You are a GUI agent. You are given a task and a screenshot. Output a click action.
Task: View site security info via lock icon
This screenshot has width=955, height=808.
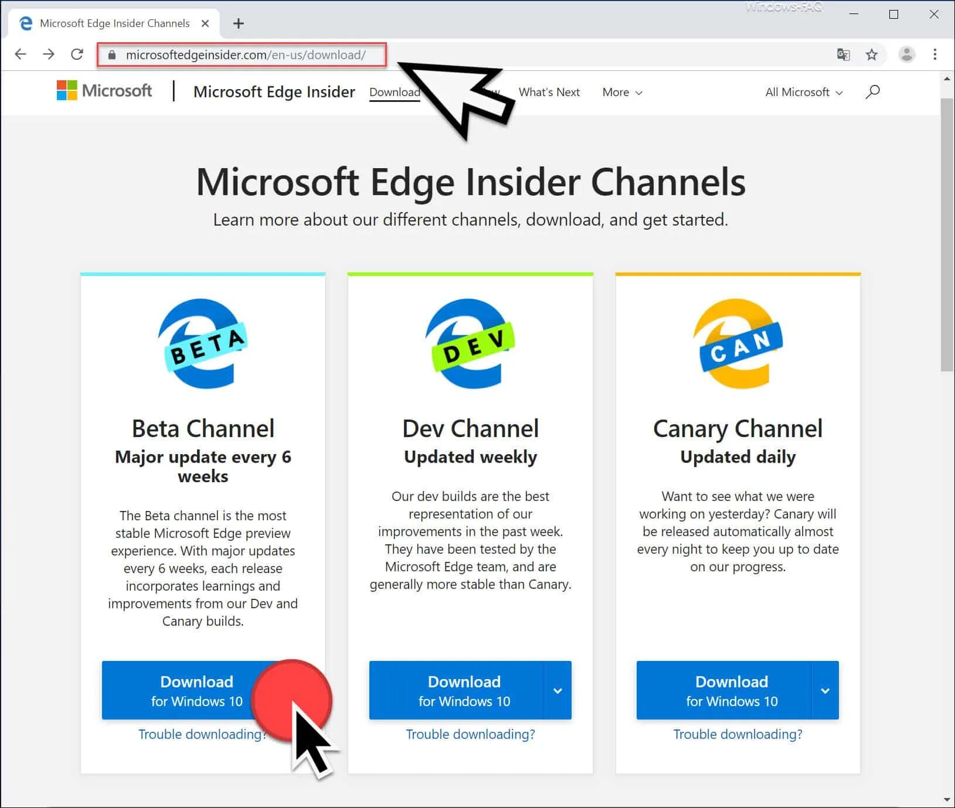(112, 55)
